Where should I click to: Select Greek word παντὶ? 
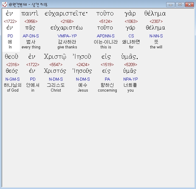click(30, 13)
